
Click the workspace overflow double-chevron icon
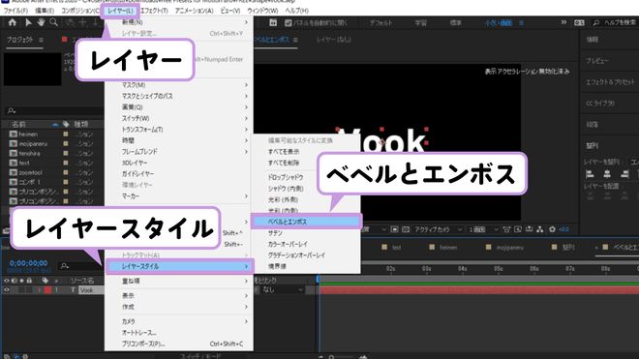pyautogui.click(x=563, y=22)
